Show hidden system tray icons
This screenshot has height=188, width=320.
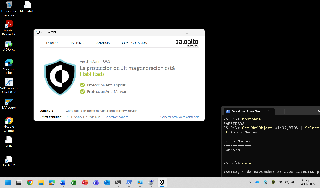[249, 182]
